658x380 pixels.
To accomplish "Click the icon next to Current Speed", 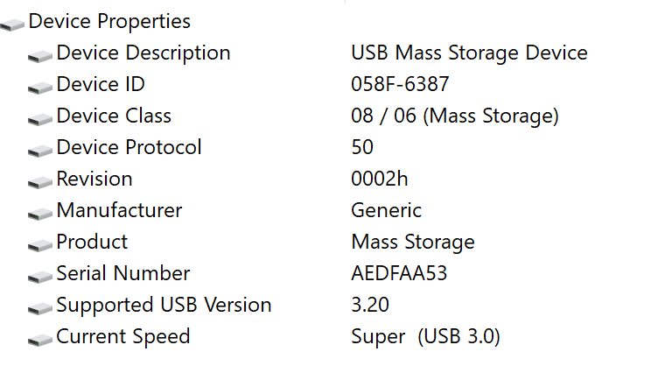I will point(40,339).
